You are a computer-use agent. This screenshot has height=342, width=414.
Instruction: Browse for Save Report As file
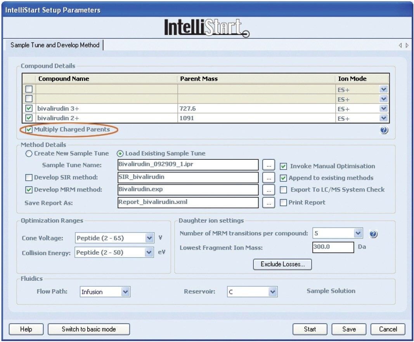point(268,203)
